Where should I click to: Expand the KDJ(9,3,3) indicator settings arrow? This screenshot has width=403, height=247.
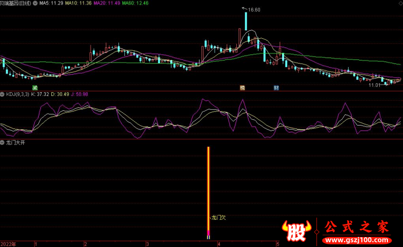tap(3, 94)
